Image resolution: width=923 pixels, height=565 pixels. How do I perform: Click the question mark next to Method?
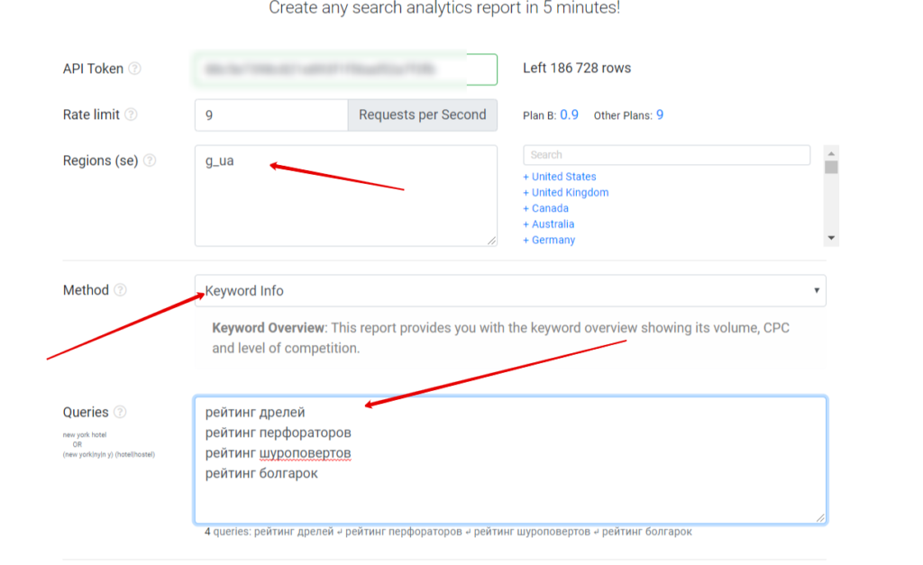click(x=120, y=290)
